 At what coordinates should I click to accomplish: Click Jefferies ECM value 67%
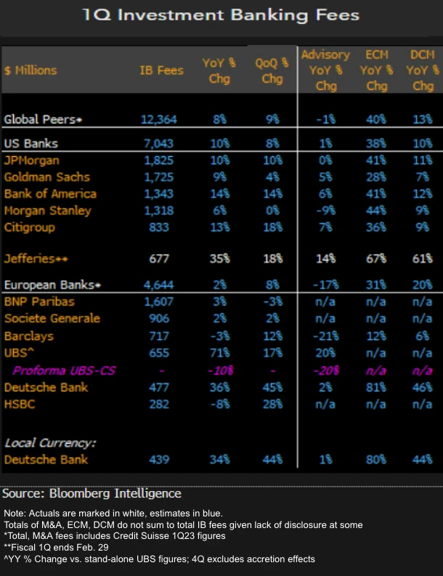coord(375,259)
